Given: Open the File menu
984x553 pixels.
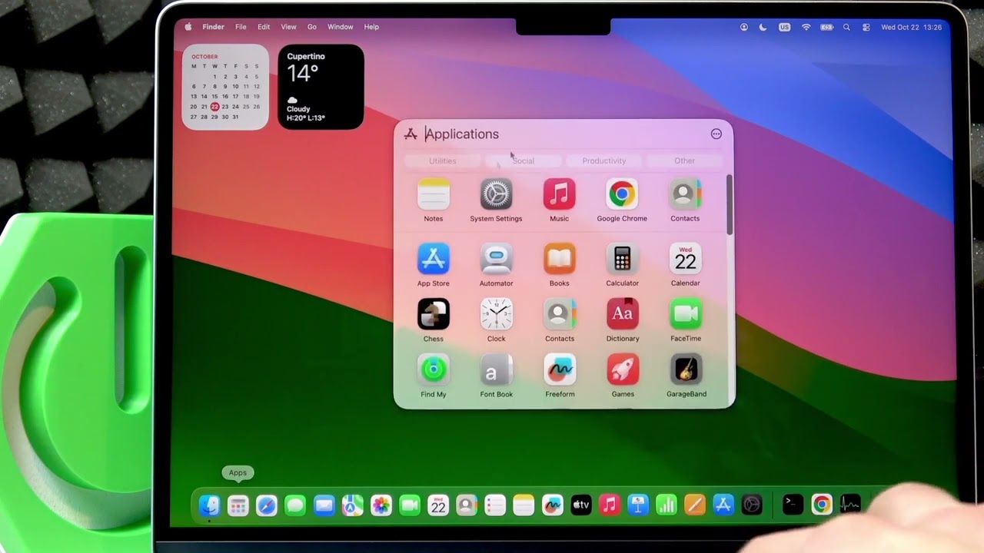Looking at the screenshot, I should 241,27.
